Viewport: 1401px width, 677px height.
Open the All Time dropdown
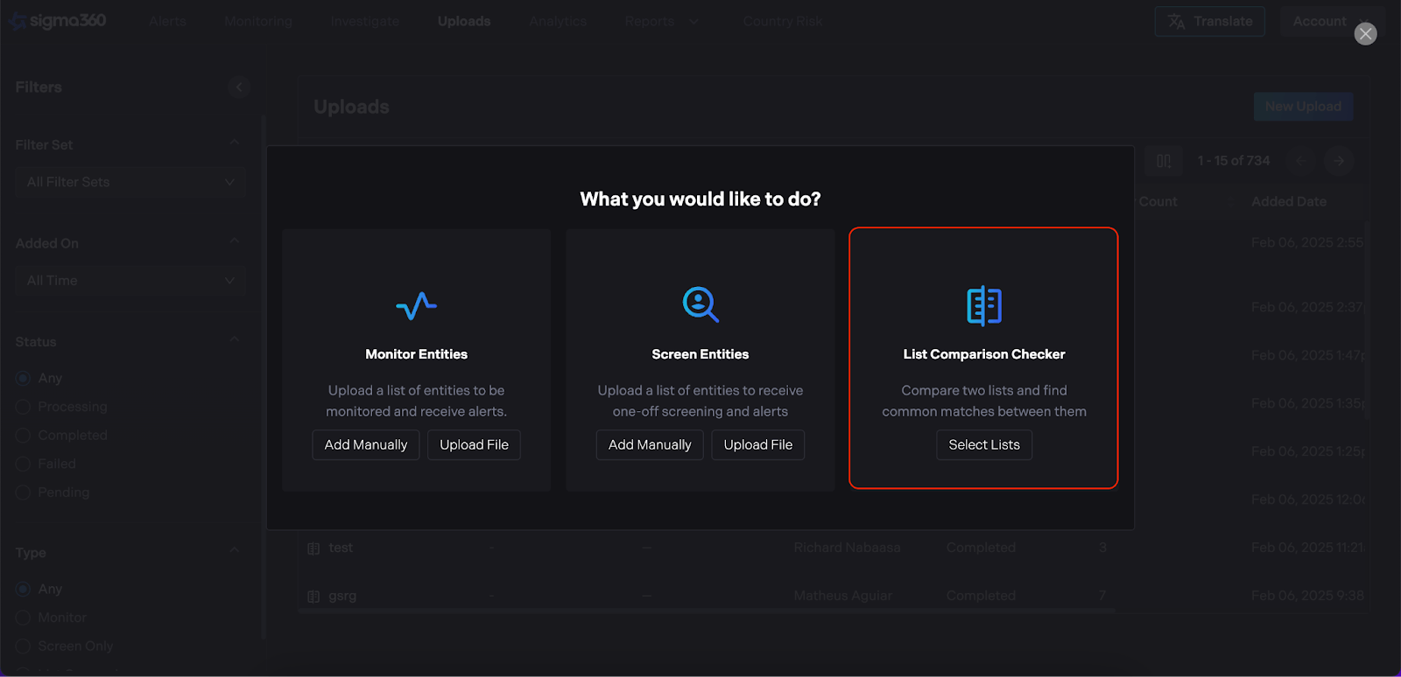[x=130, y=281]
